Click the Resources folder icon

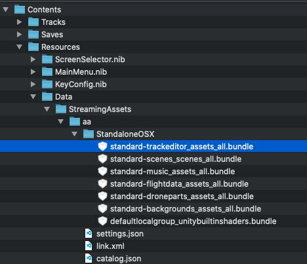(33, 47)
